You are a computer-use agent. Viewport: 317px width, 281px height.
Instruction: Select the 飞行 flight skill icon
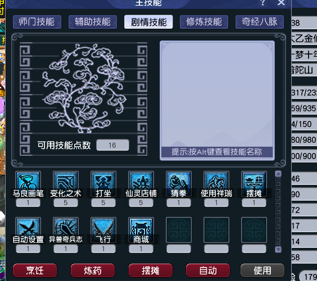pos(103,230)
